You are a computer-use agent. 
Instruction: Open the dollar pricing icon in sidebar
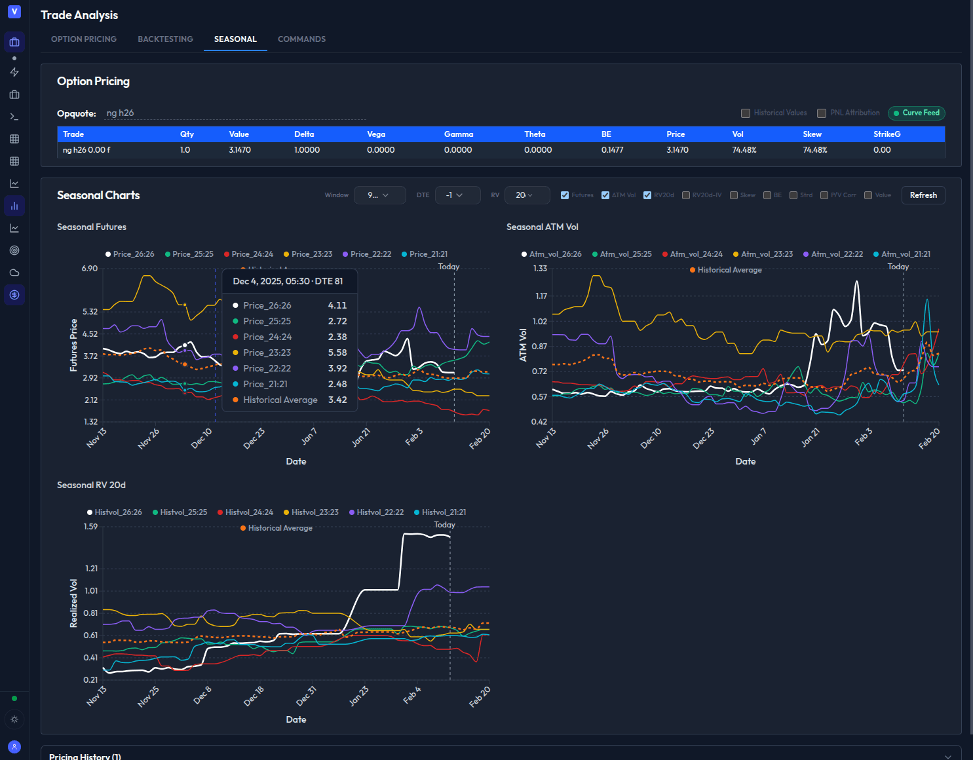click(14, 295)
